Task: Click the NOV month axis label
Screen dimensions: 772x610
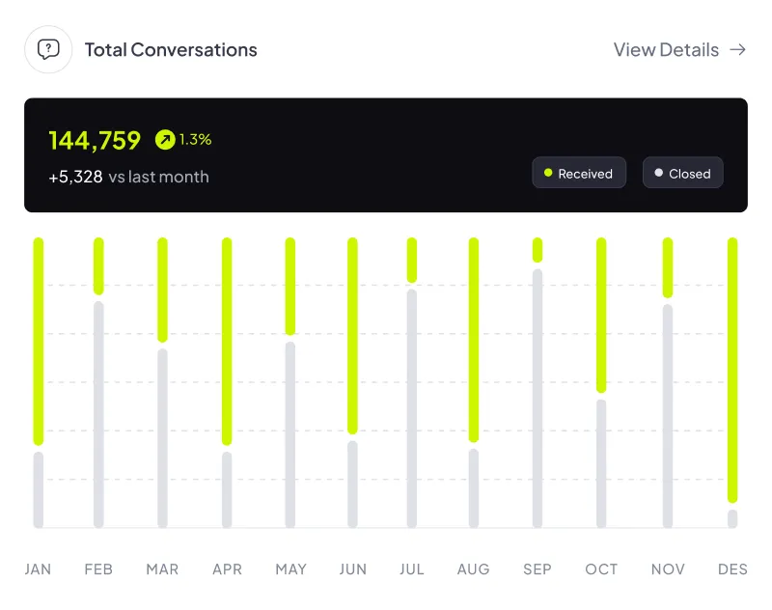Action: (668, 569)
